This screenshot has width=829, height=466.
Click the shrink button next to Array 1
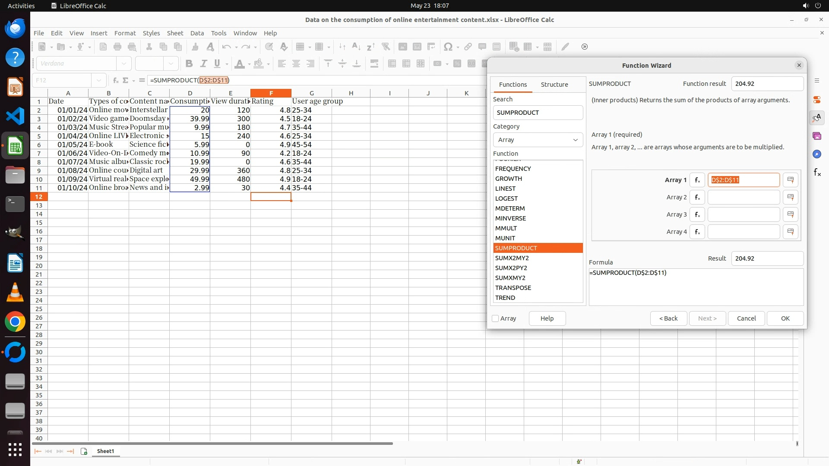790,180
